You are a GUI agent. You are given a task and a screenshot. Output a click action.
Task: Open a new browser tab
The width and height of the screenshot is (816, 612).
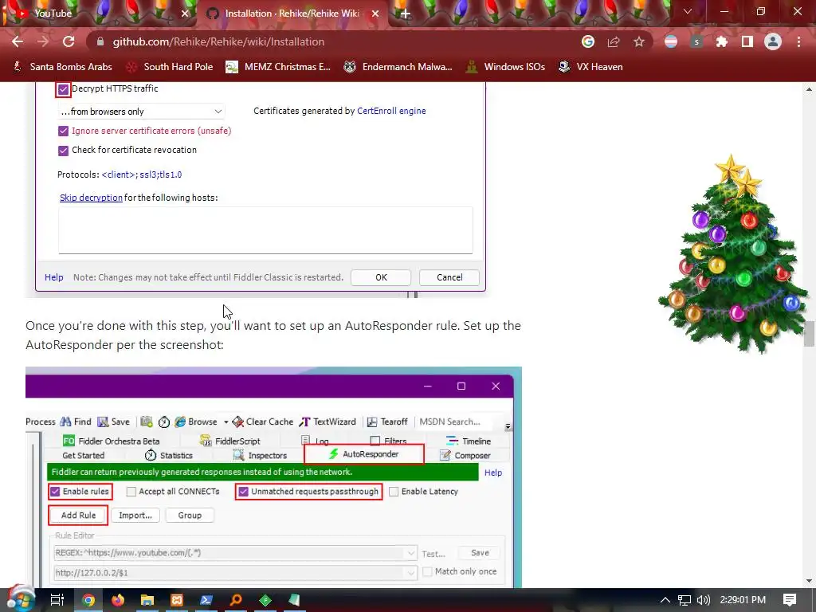tap(406, 14)
